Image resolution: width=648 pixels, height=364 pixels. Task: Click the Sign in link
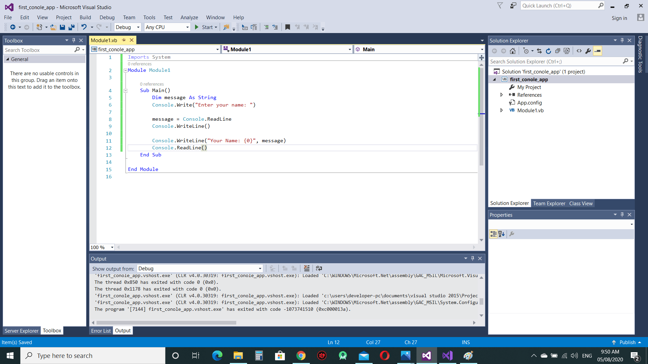click(619, 18)
